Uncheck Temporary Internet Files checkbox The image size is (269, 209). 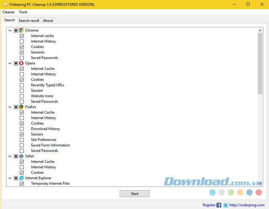[x=22, y=184]
